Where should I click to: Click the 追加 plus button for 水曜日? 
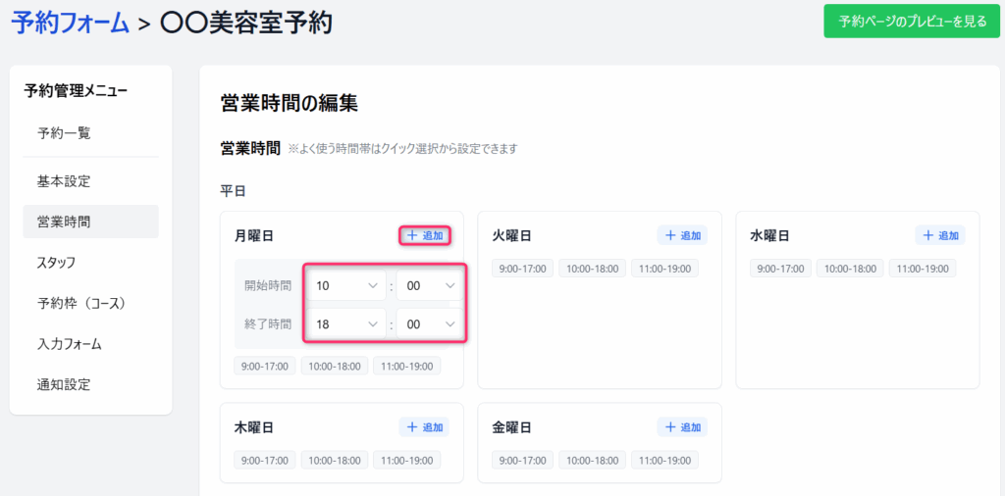click(x=940, y=235)
